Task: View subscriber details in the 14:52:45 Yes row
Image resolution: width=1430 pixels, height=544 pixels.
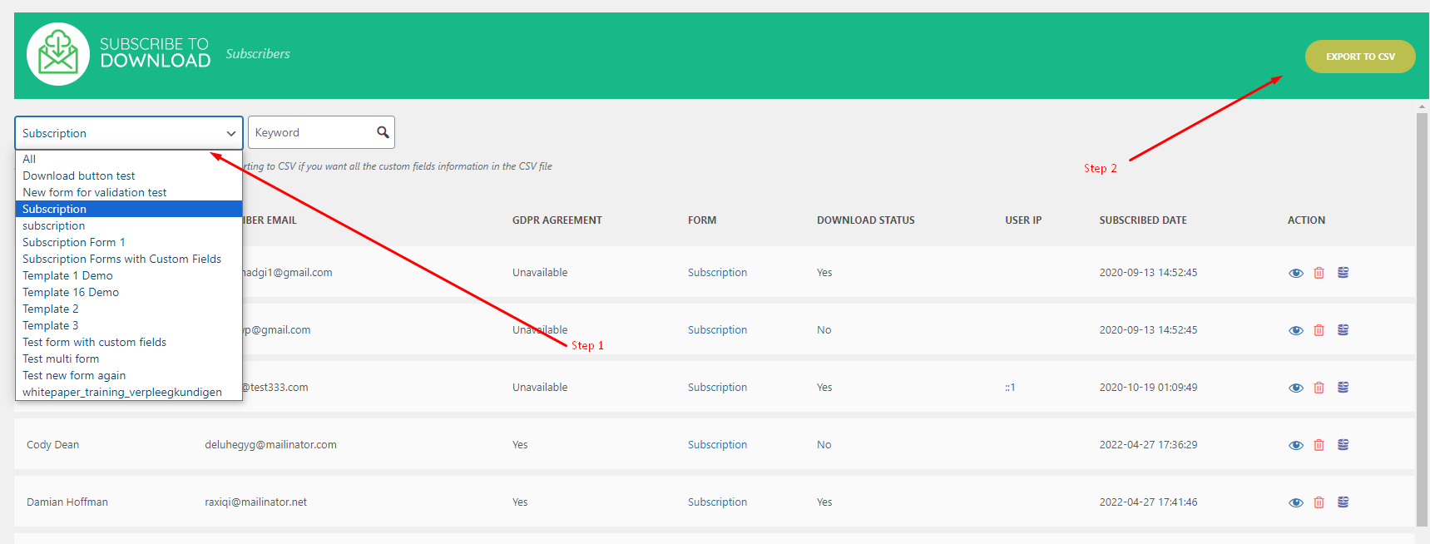Action: click(1296, 273)
